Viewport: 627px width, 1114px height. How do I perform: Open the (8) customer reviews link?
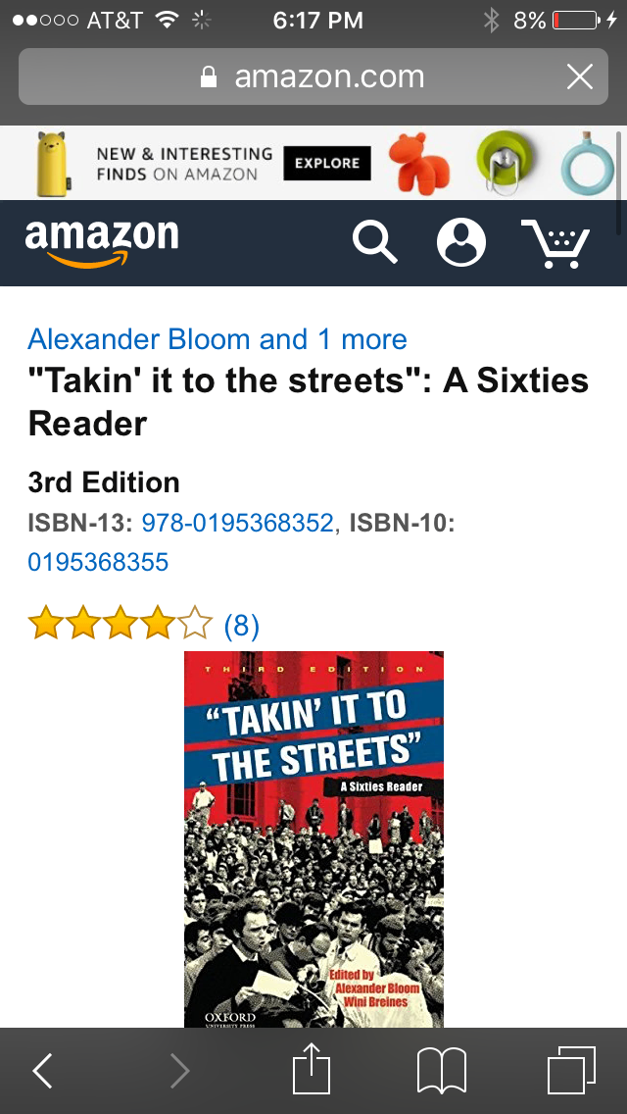pos(241,626)
